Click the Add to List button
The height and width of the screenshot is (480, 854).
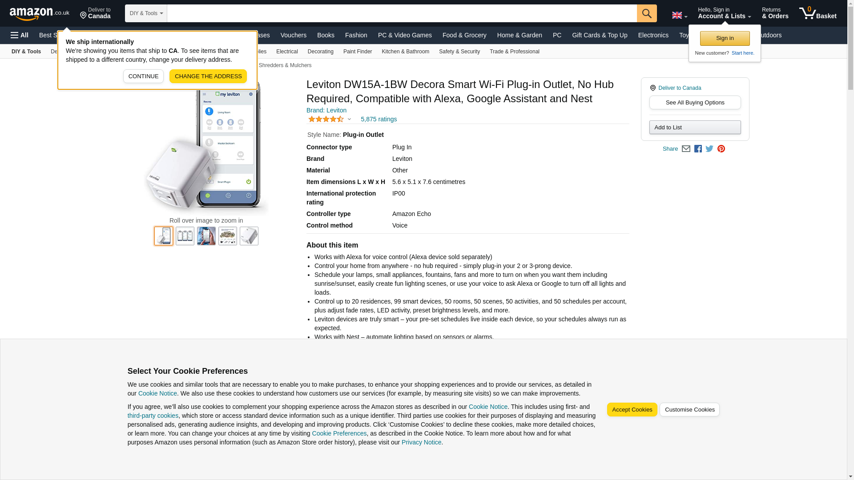coord(695,128)
